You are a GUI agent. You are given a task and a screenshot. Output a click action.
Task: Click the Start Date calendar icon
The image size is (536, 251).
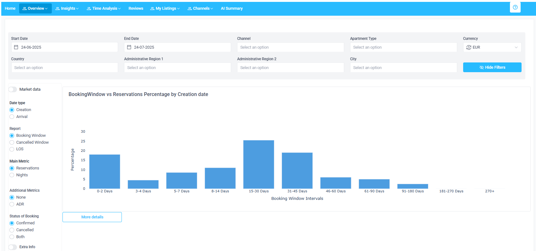(x=16, y=47)
